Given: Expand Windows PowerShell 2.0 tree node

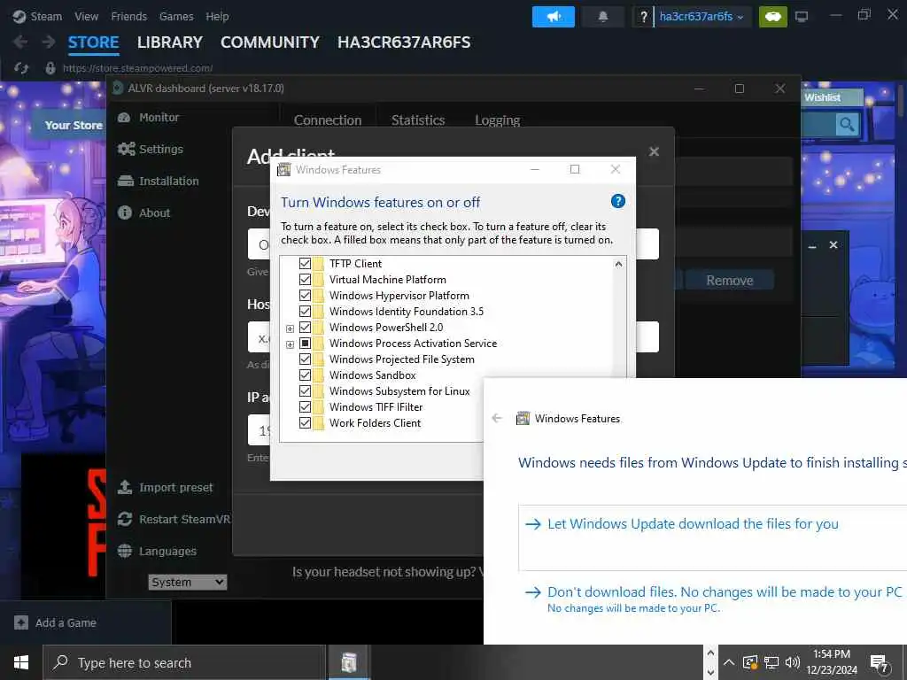Looking at the screenshot, I should coord(290,328).
